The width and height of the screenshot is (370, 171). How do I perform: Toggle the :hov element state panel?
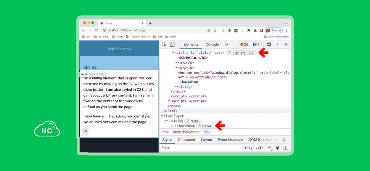[x=249, y=148]
